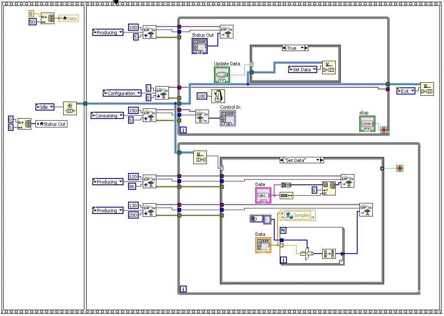Click the Obtain Queue function node
The height and width of the screenshot is (316, 444).
coord(70,108)
